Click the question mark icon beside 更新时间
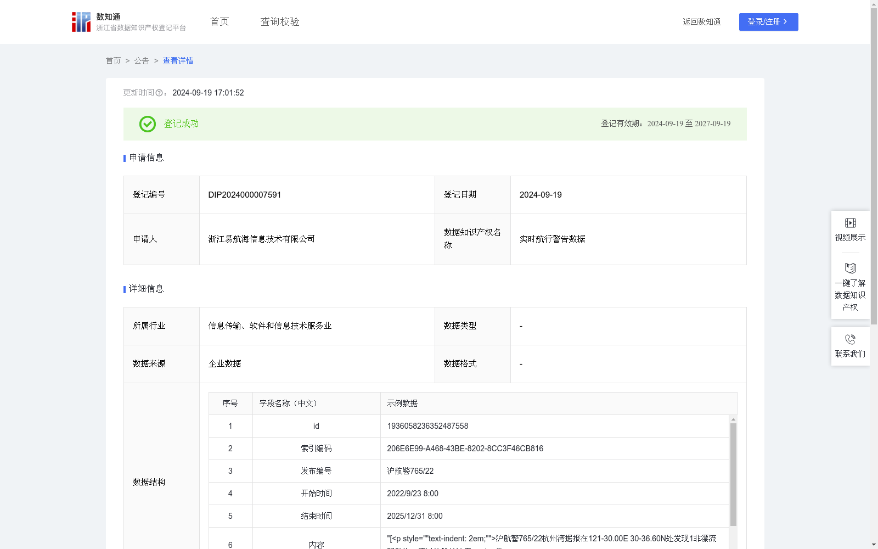Screen dimensions: 878x549 tap(159, 93)
